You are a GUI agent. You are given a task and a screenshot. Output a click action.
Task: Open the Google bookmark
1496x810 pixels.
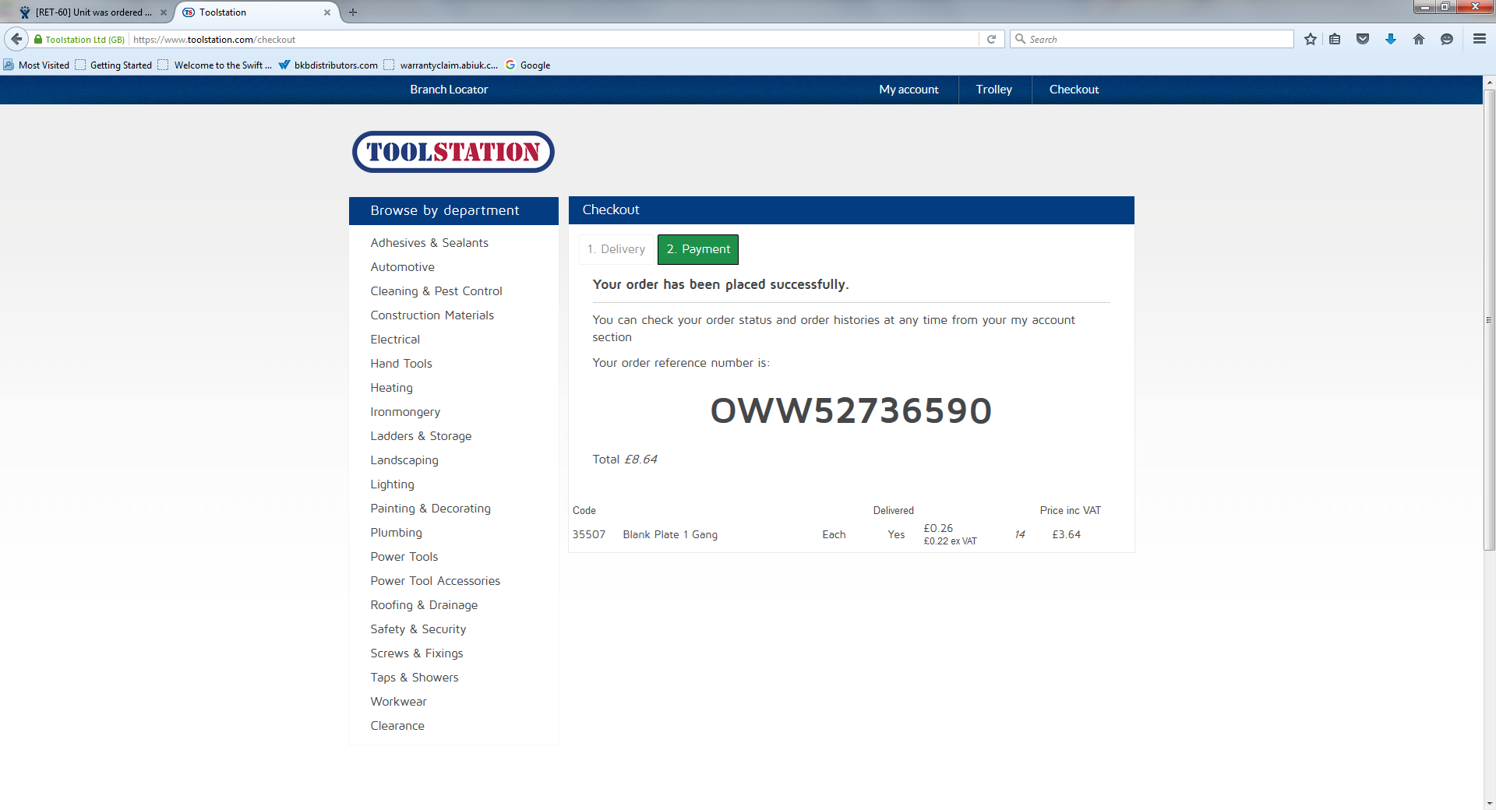tap(528, 65)
